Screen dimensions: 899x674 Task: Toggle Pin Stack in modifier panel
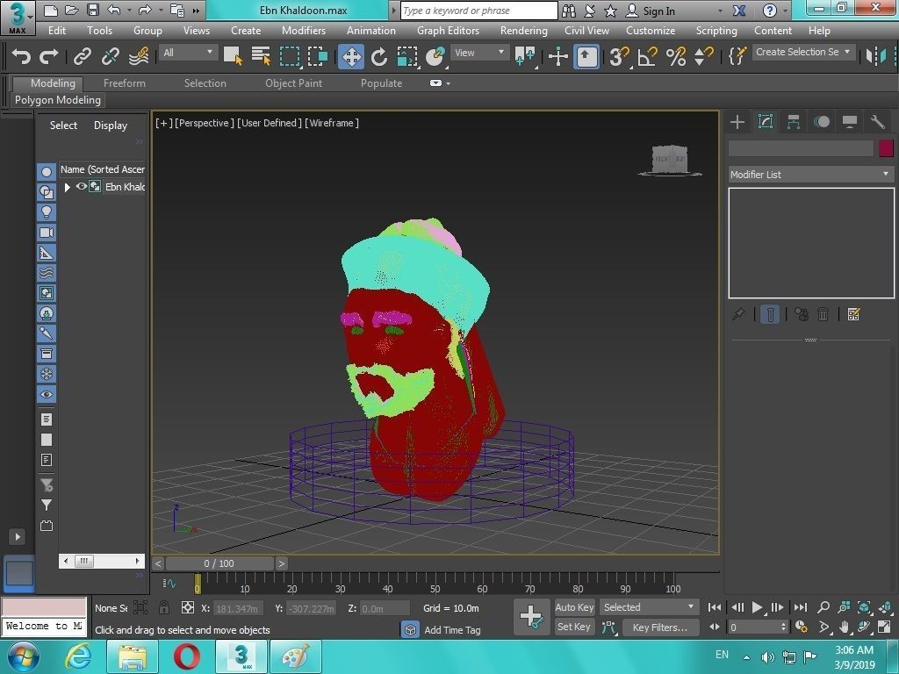(738, 314)
